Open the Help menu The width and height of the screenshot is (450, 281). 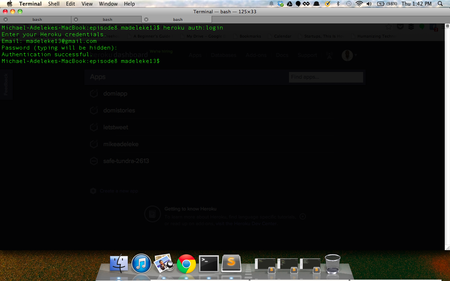tap(129, 4)
